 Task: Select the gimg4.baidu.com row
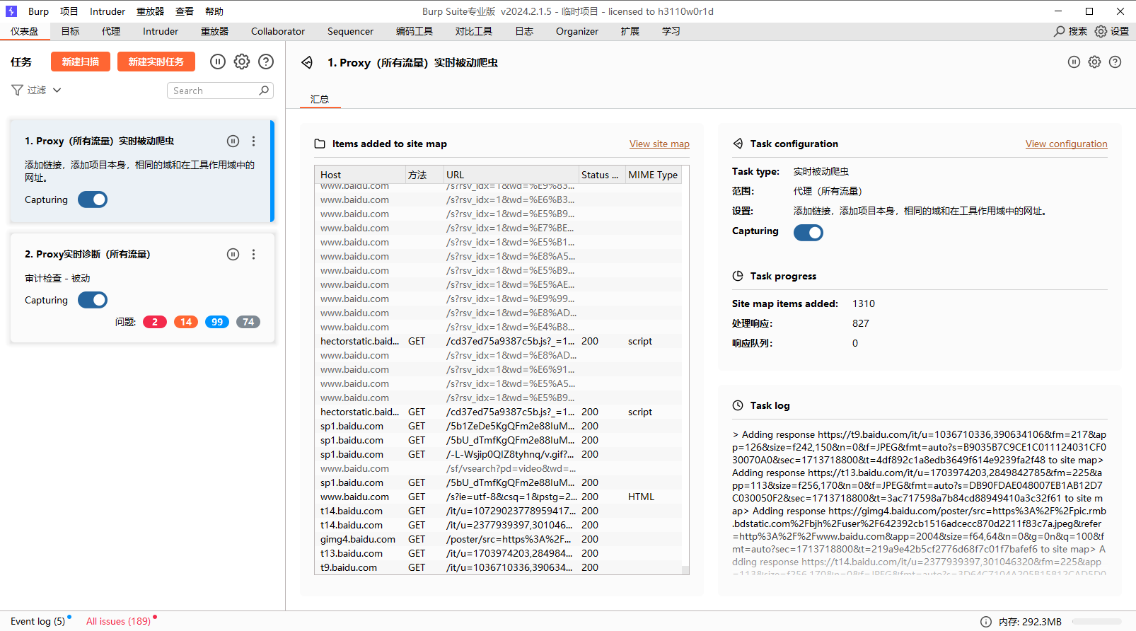pyautogui.click(x=498, y=539)
